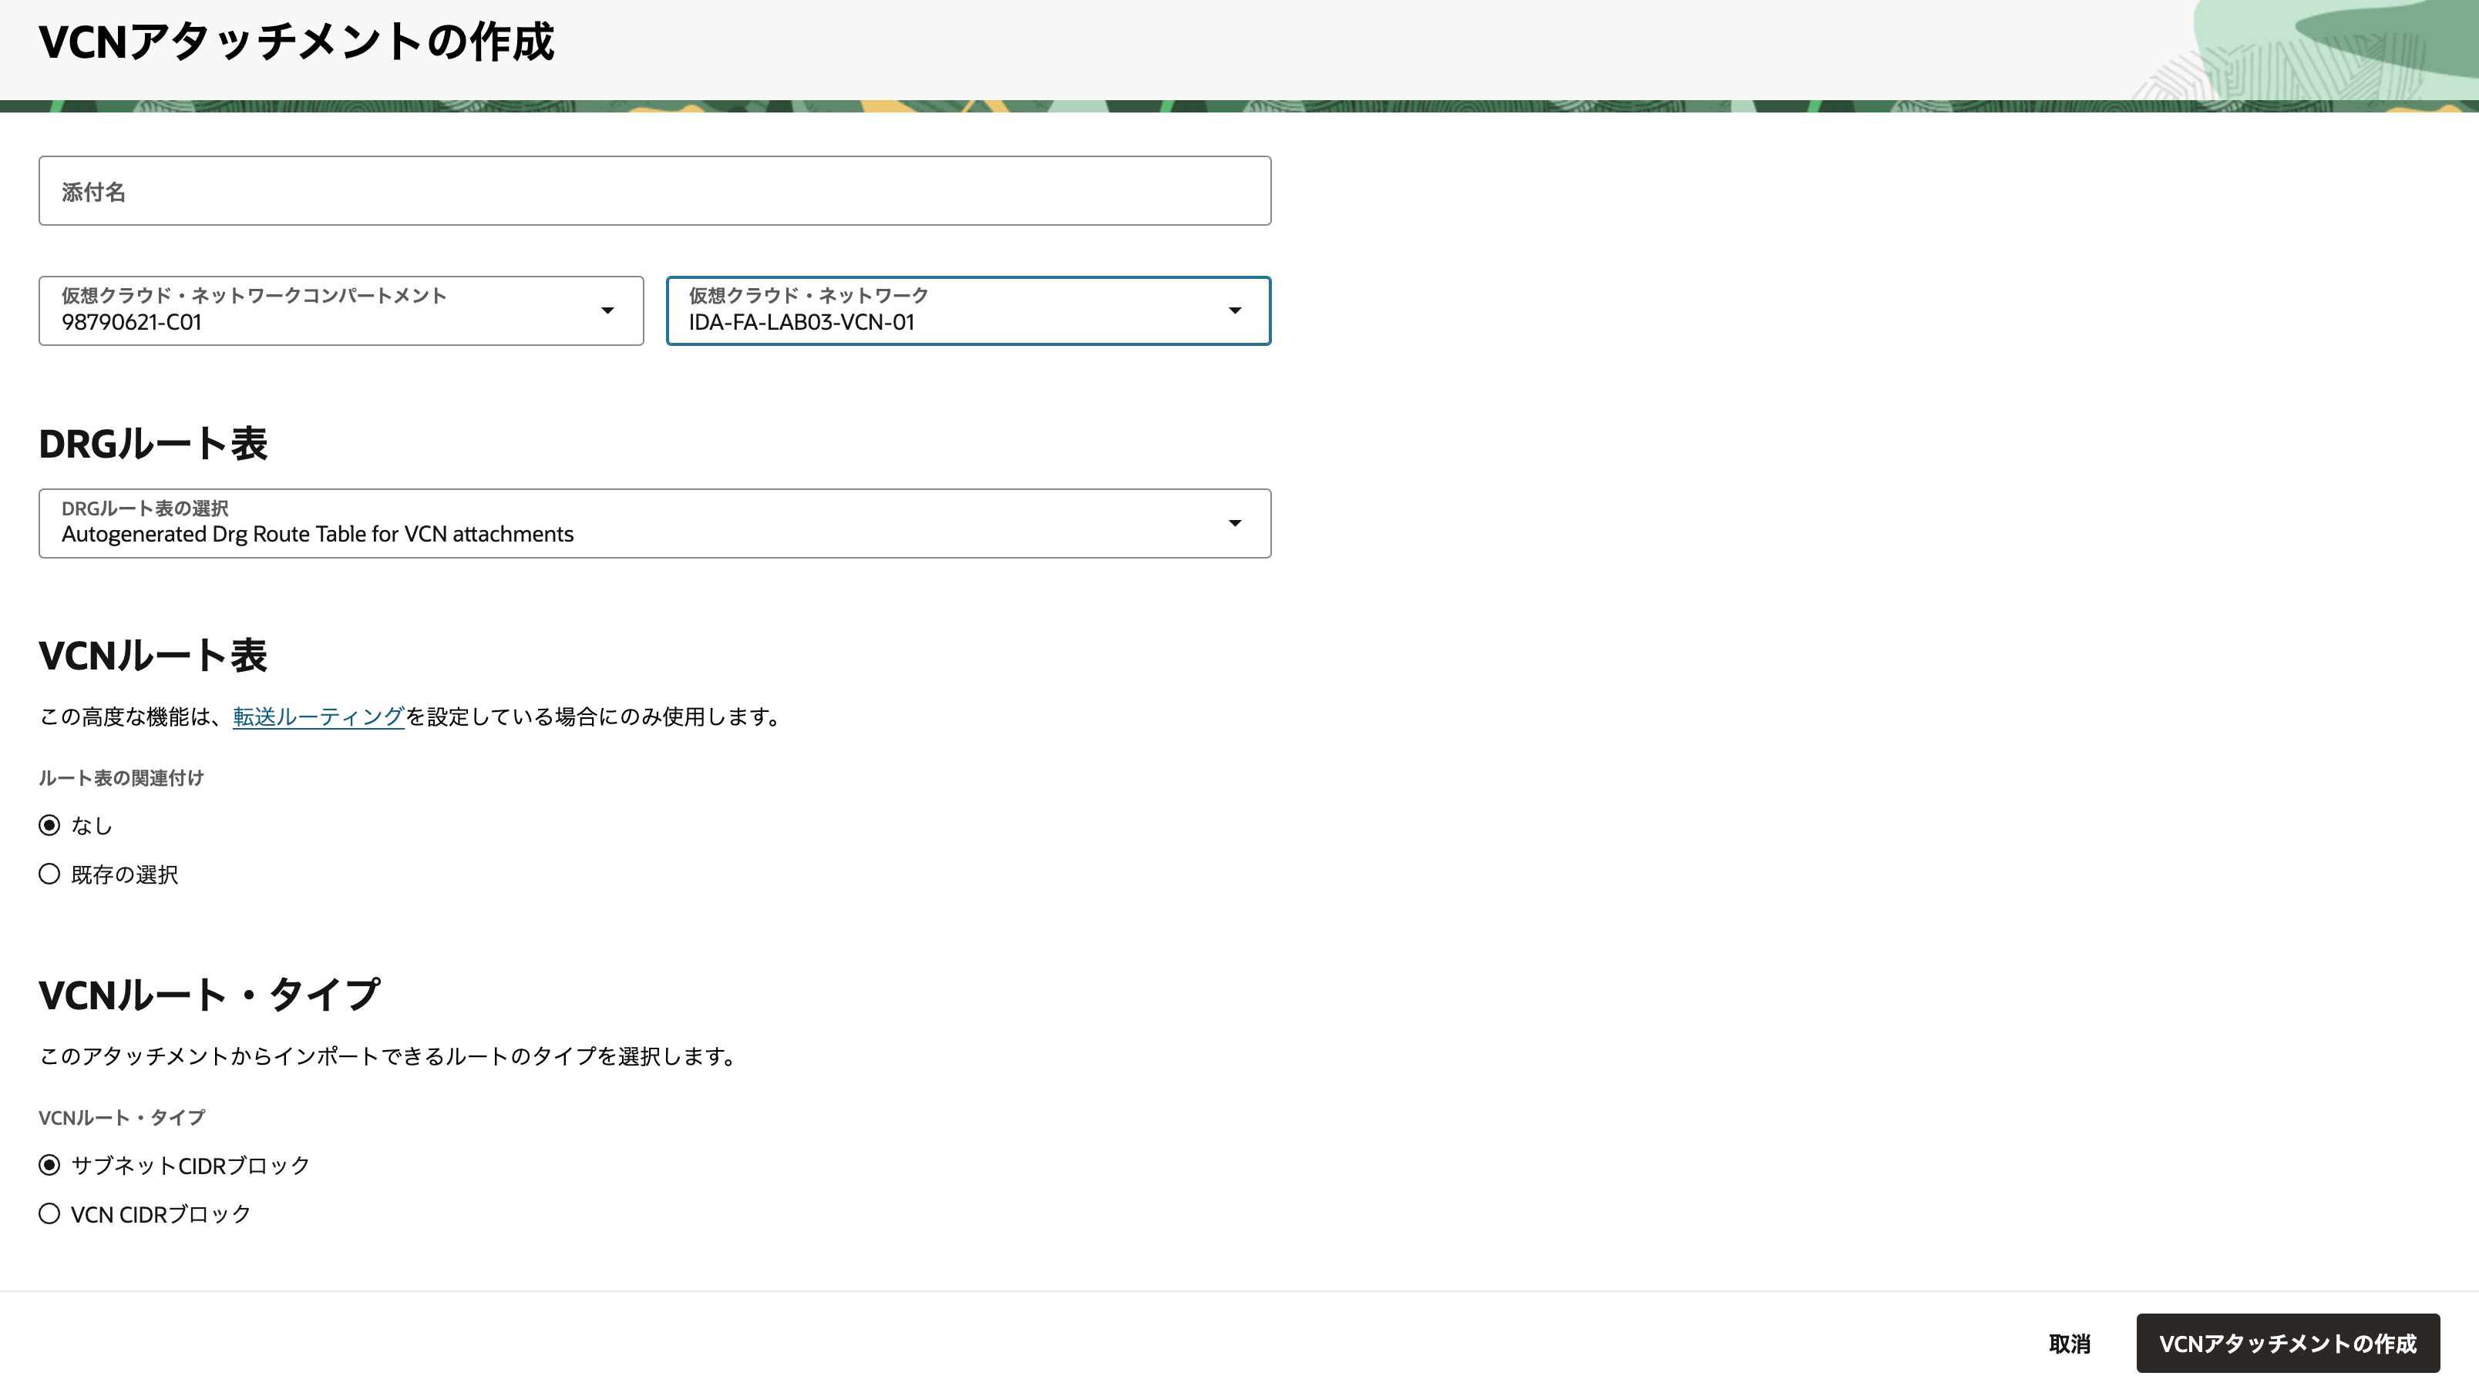Click the arrow icon in the IDA-FA-LAB03-VCN-01 field
Viewport: 2479px width, 1396px height.
1235,310
